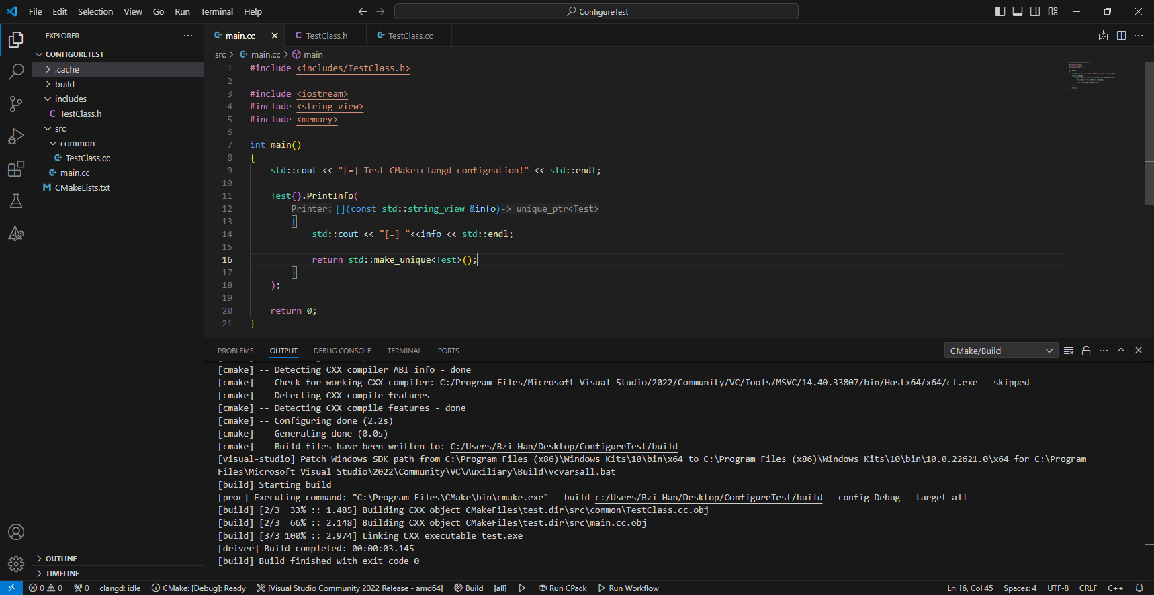The height and width of the screenshot is (595, 1154).
Task: Collapse the includes folder
Action: [118, 99]
